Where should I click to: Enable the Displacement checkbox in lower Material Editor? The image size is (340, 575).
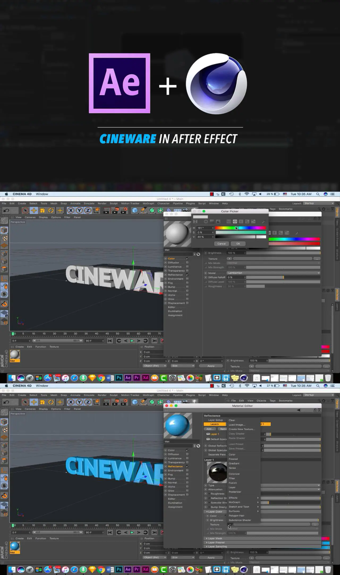pyautogui.click(x=187, y=495)
